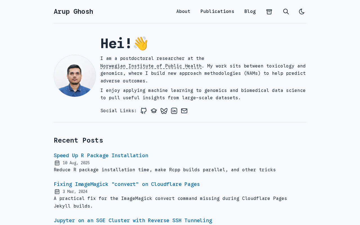
Task: Read the Fixing ImageMagick convert post
Action: click(x=127, y=184)
